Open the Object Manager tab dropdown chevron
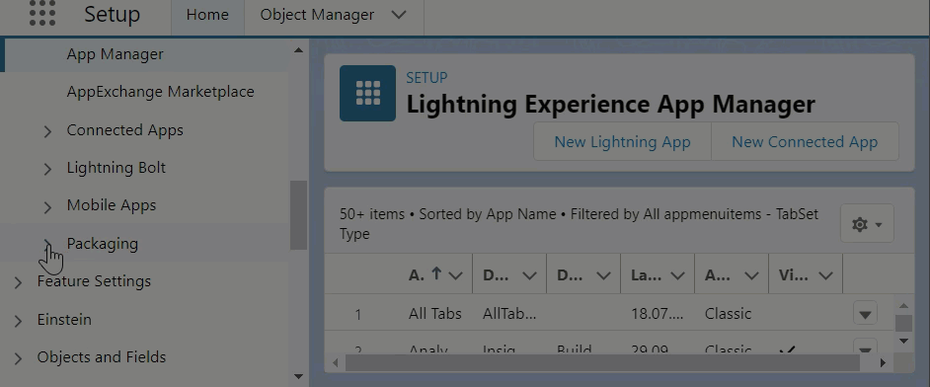Viewport: 930px width, 387px height. [x=399, y=15]
